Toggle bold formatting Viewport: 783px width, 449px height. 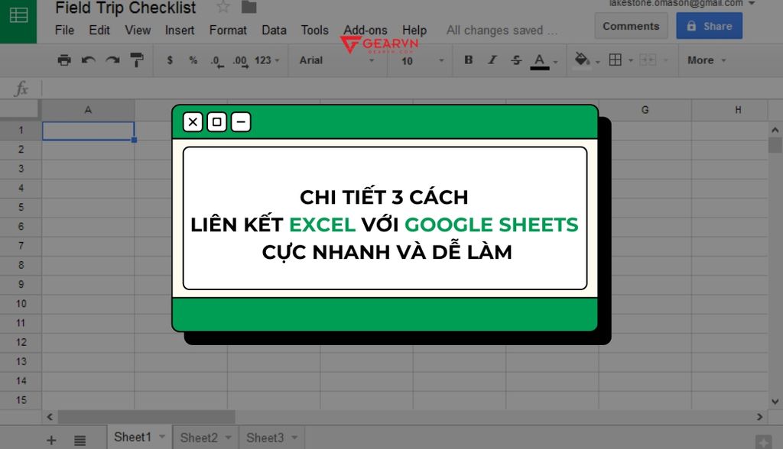468,60
